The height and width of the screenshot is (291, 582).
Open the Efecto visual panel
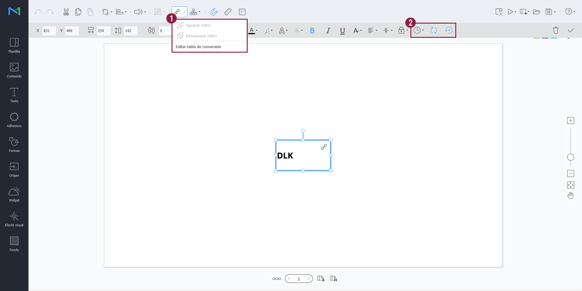point(14,219)
